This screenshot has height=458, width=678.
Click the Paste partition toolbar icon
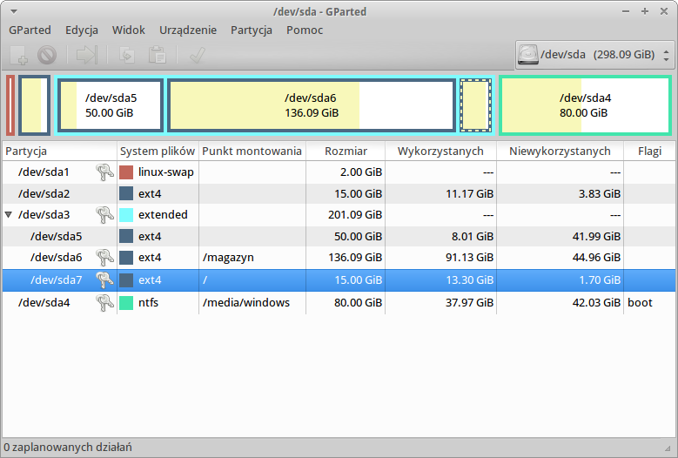pos(157,56)
